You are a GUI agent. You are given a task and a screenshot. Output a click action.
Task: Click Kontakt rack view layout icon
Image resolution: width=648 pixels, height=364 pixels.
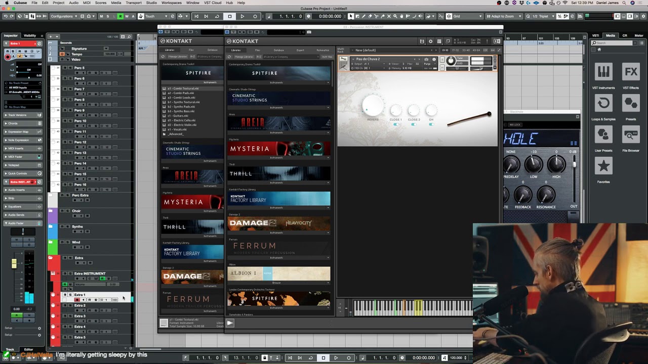pyautogui.click(x=439, y=41)
